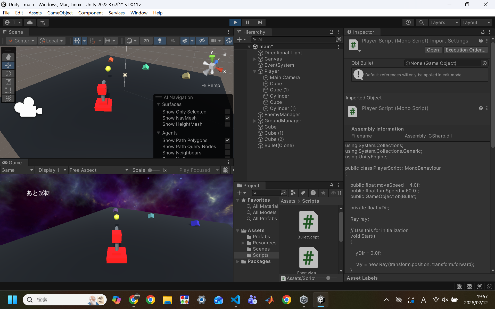Expand the GroundManager hierarchy item
The width and height of the screenshot is (495, 309).
[x=254, y=121]
